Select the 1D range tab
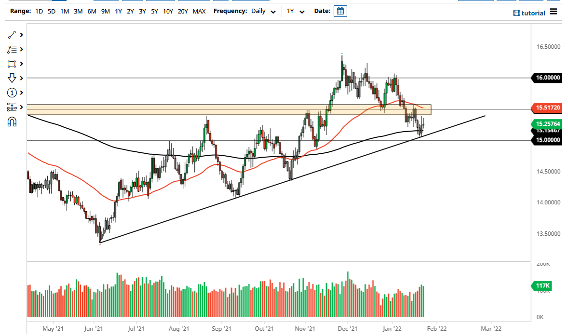The height and width of the screenshot is (336, 568). pyautogui.click(x=39, y=11)
